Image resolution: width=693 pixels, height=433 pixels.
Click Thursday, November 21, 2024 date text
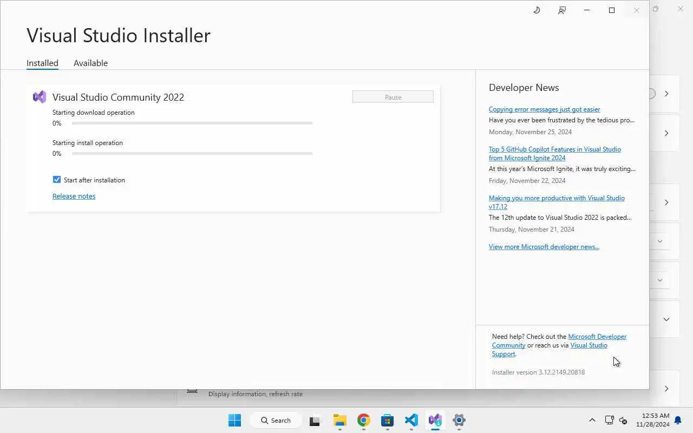(x=532, y=229)
